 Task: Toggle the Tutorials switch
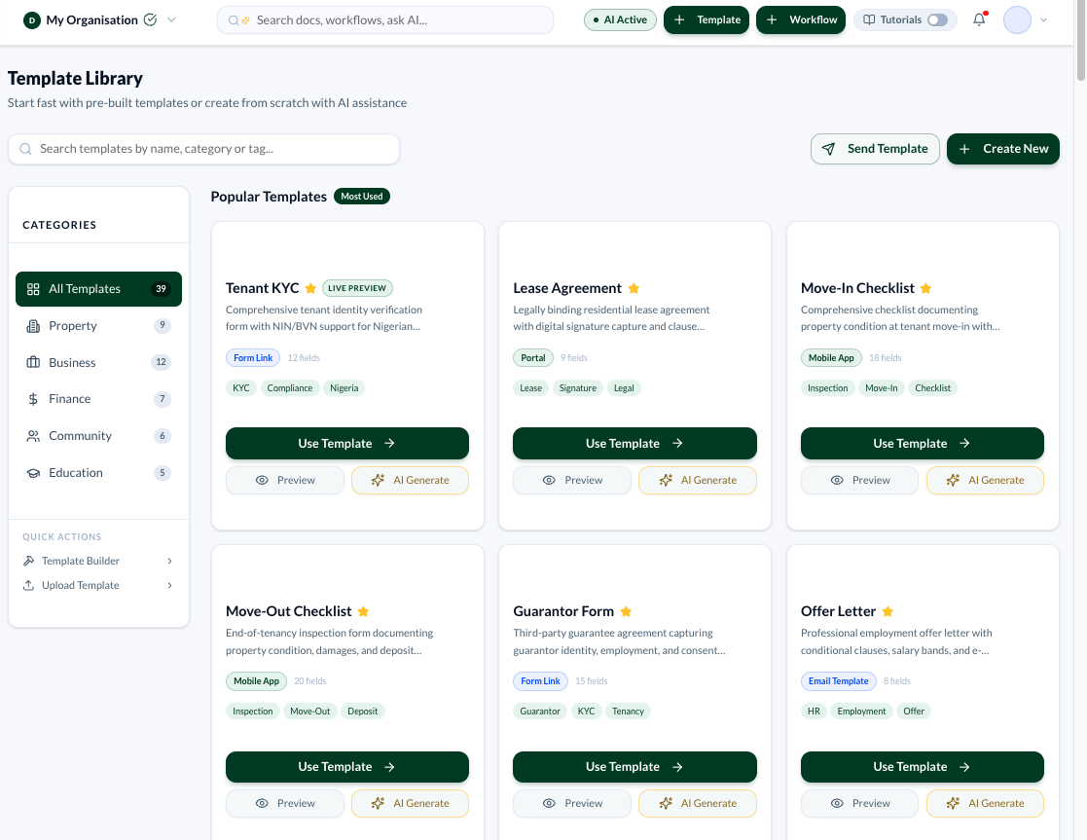click(937, 19)
